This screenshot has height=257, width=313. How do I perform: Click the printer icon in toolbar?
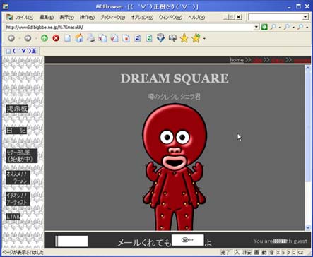pos(91,38)
